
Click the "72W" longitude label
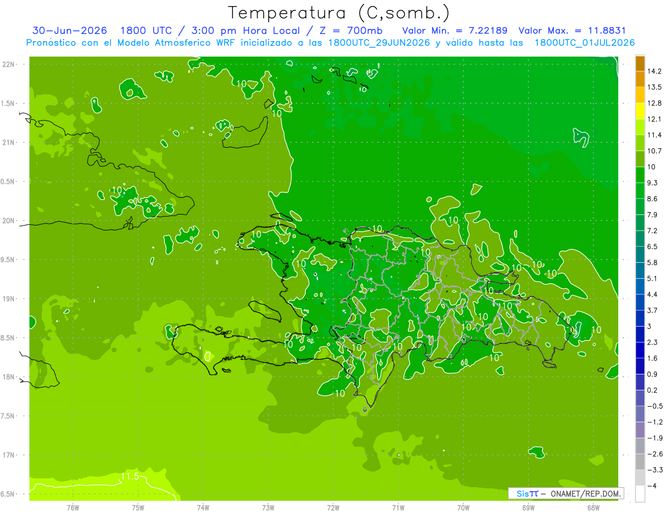333,507
